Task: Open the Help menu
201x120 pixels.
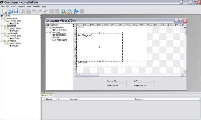Action: (44, 6)
